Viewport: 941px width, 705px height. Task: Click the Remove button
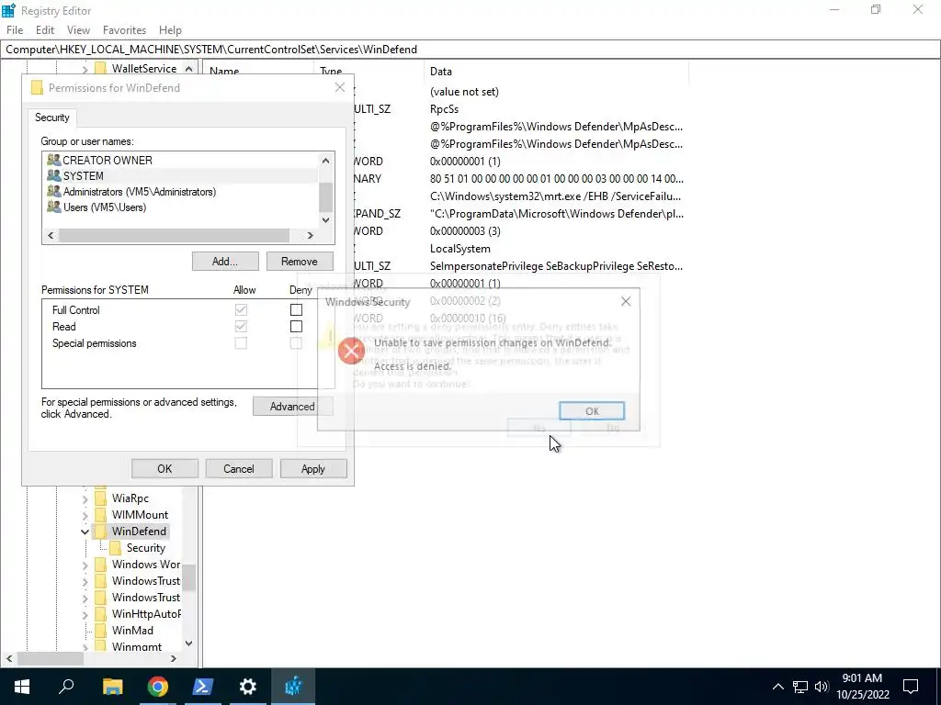[x=300, y=262]
